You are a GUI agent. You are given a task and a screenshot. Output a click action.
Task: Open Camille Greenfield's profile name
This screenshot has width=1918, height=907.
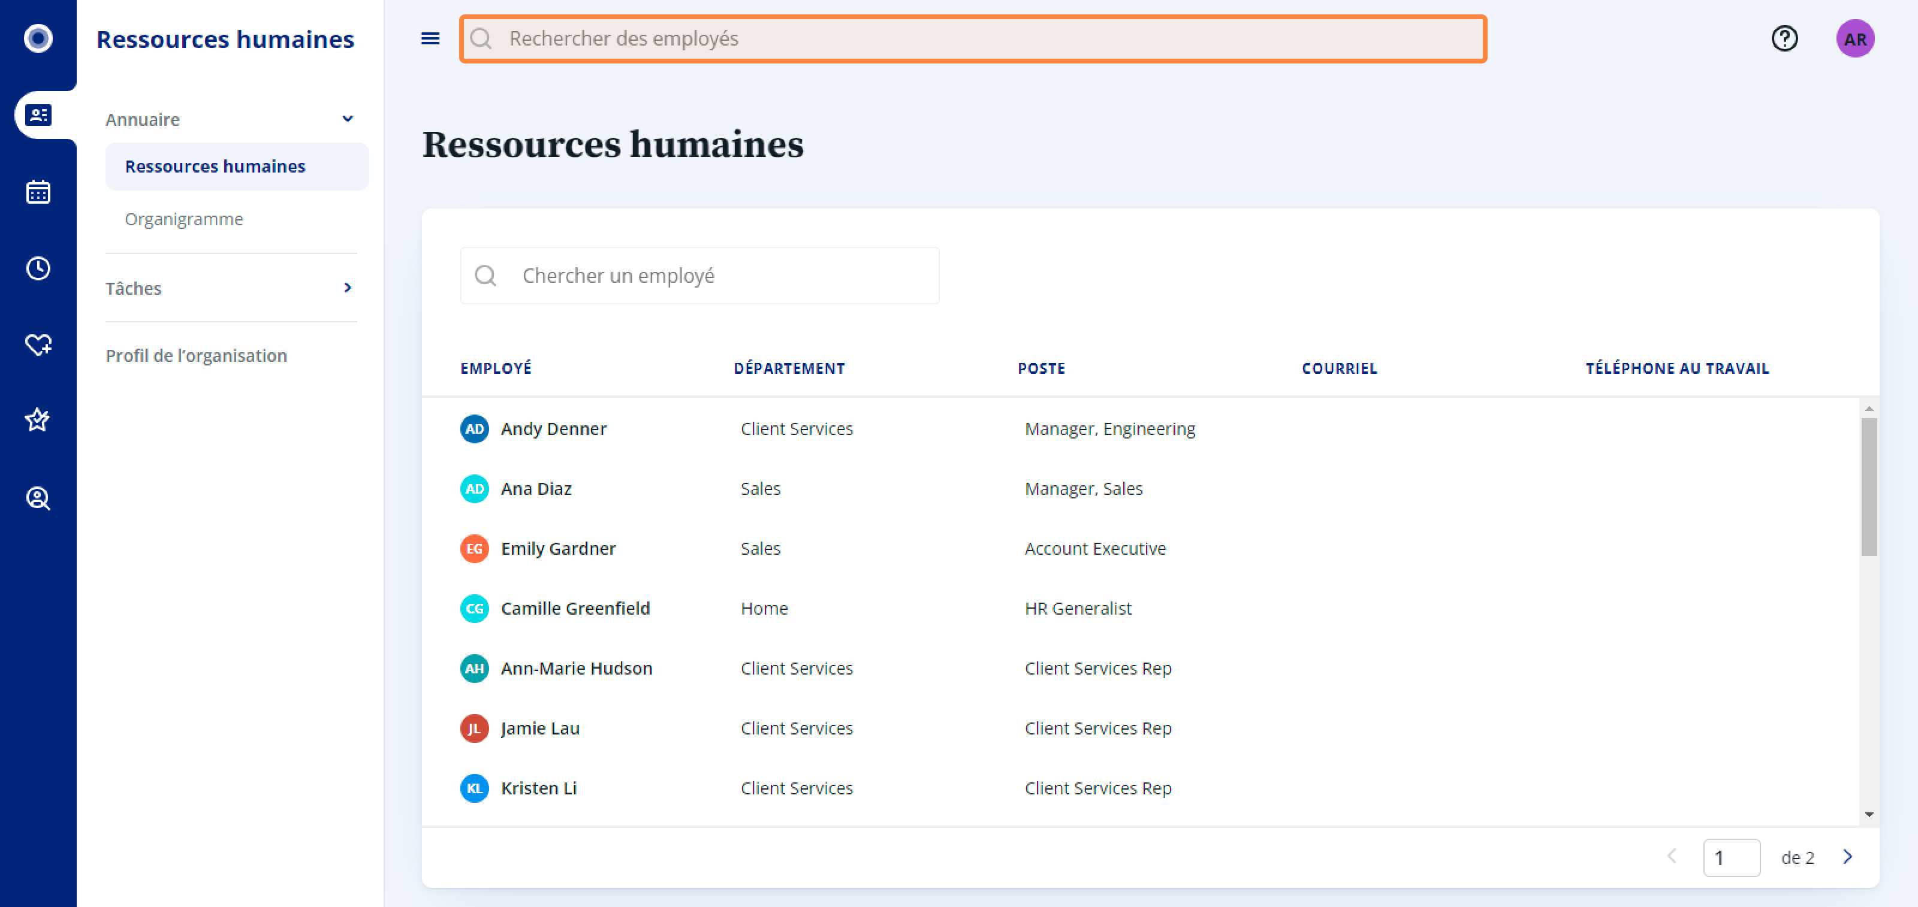[575, 609]
